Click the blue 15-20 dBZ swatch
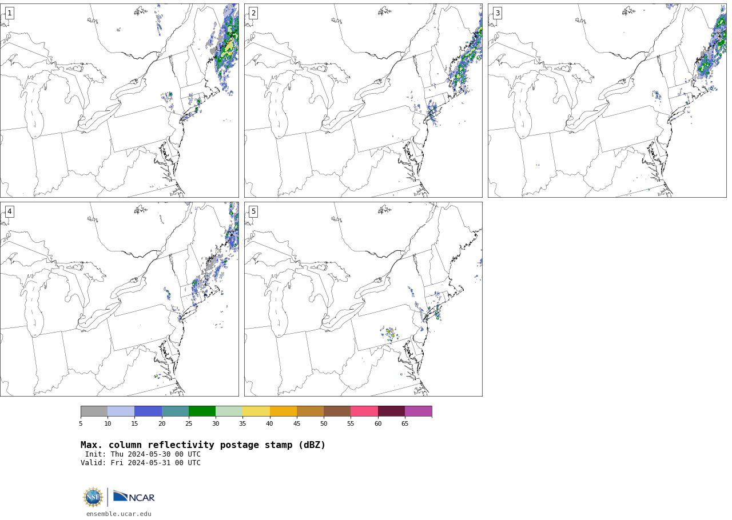732x520 pixels. click(148, 411)
